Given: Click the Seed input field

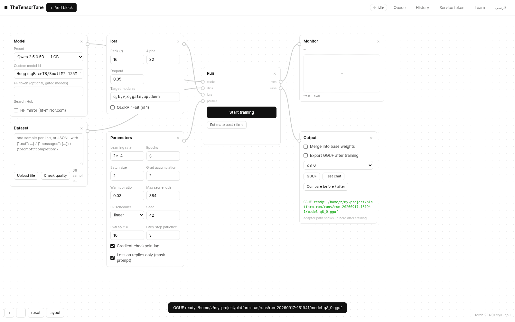Looking at the screenshot, I should click(163, 215).
